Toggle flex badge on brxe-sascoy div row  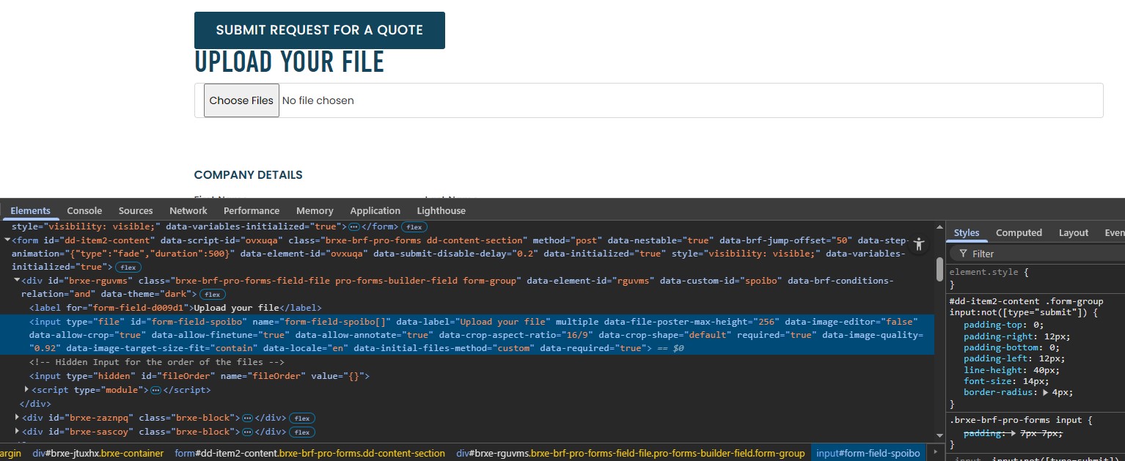(301, 432)
